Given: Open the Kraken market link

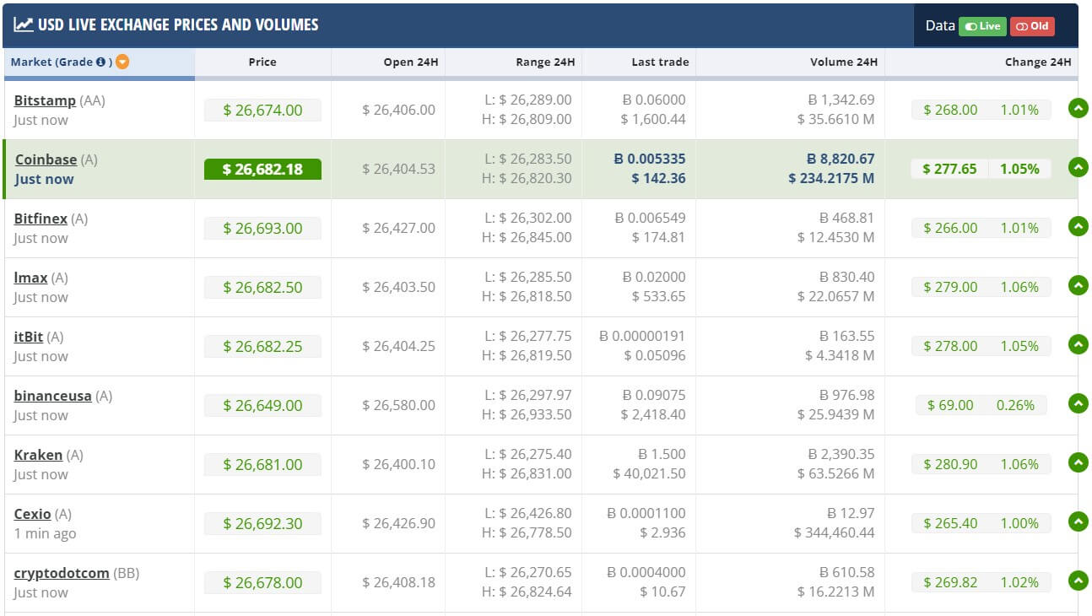Looking at the screenshot, I should tap(38, 455).
